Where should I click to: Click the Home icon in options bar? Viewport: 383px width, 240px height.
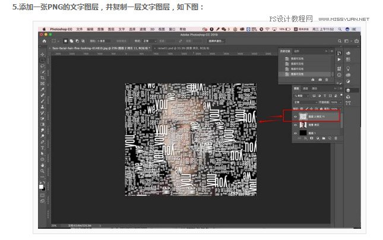(44, 41)
